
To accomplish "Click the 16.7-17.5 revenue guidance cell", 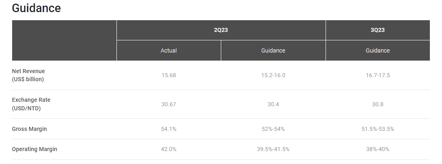I will (x=378, y=75).
